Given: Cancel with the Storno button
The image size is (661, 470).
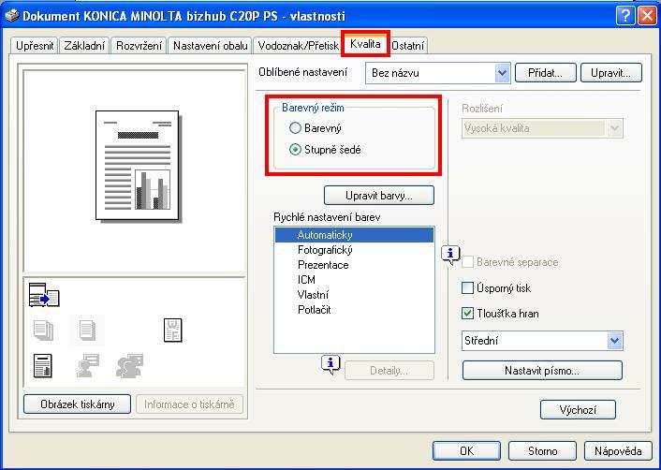Looking at the screenshot, I should click(x=542, y=450).
